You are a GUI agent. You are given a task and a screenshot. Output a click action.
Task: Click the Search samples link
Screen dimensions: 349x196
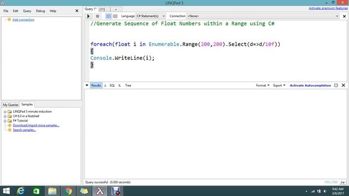25,130
